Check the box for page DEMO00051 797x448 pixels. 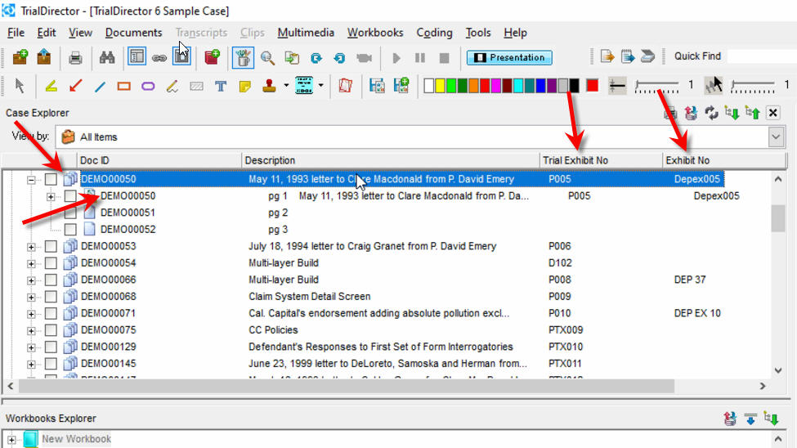click(x=70, y=213)
